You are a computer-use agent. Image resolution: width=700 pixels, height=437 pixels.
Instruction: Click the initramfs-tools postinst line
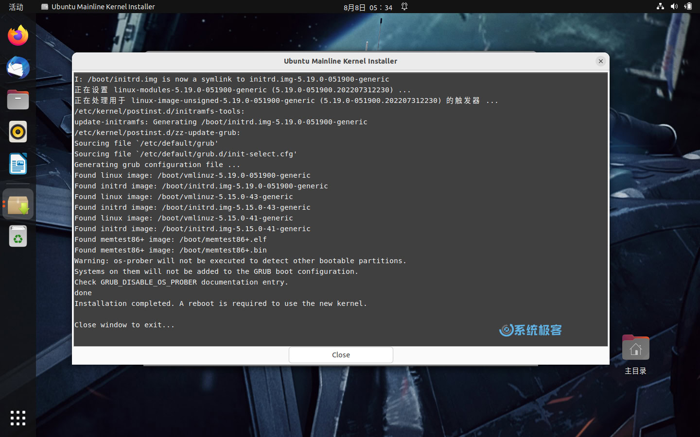coord(159,111)
